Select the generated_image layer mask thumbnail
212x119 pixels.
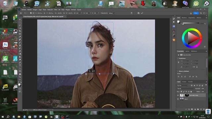(x=187, y=95)
